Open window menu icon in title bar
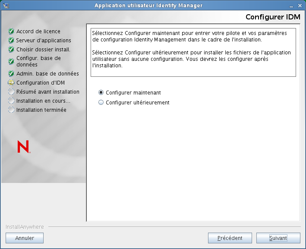Image resolution: width=306 pixels, height=249 pixels. (6, 6)
